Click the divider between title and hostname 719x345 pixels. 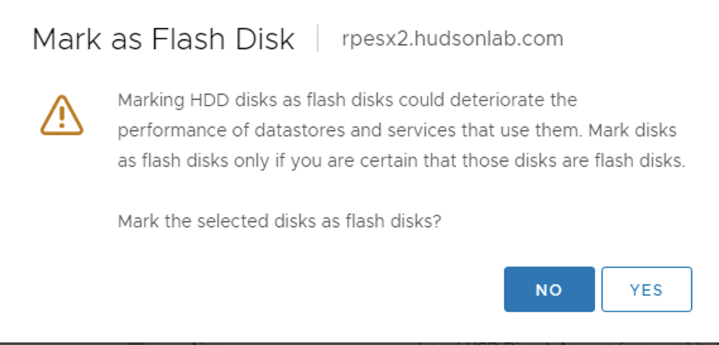(x=318, y=39)
